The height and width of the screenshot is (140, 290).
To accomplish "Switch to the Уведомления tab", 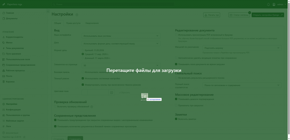I will coord(92,23).
